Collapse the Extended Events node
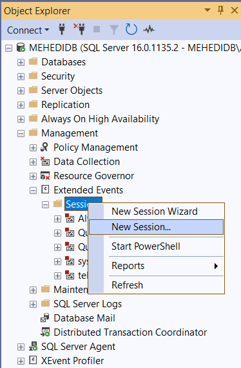Viewport: 241px width, 368px height. click(34, 190)
